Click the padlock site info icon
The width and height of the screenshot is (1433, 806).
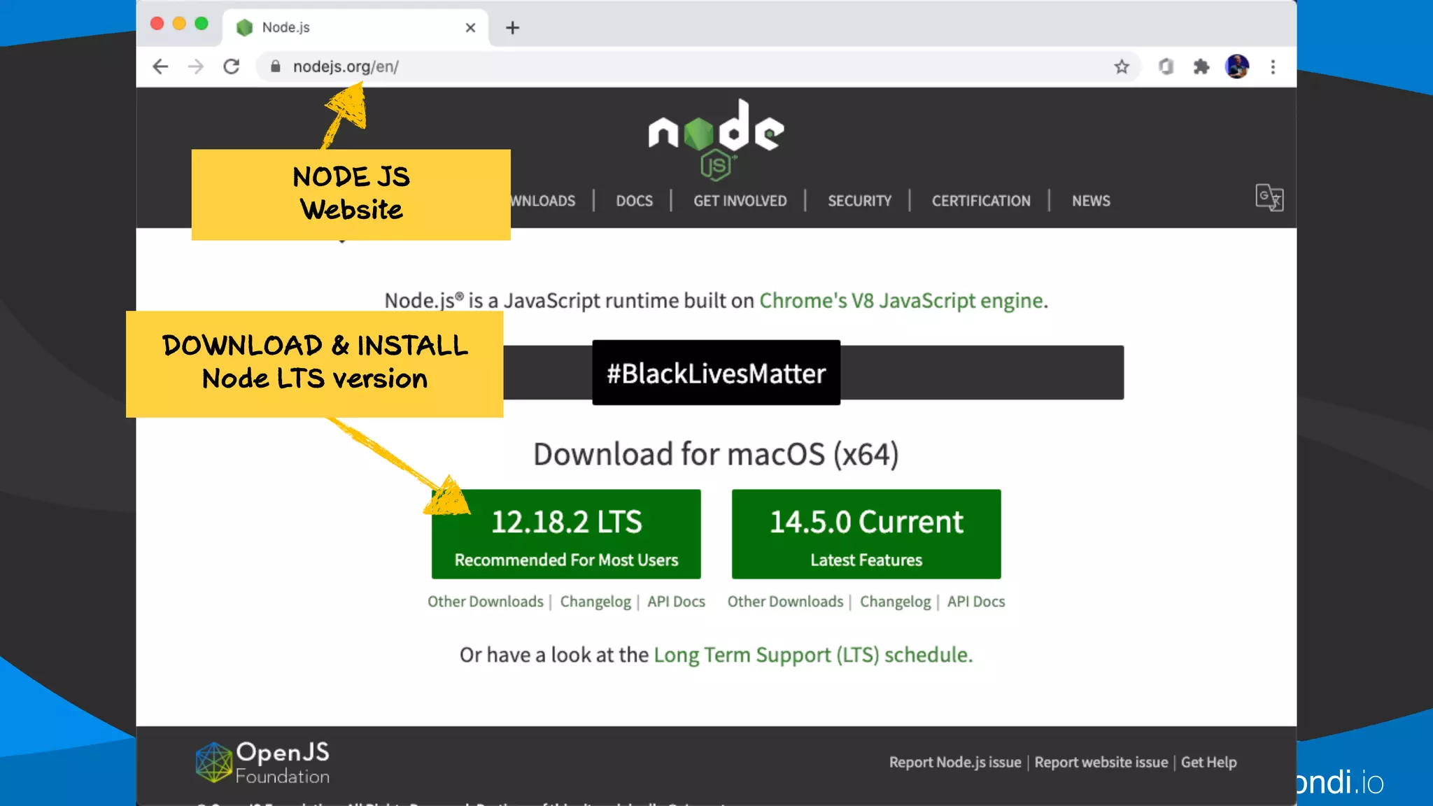pyautogui.click(x=276, y=66)
